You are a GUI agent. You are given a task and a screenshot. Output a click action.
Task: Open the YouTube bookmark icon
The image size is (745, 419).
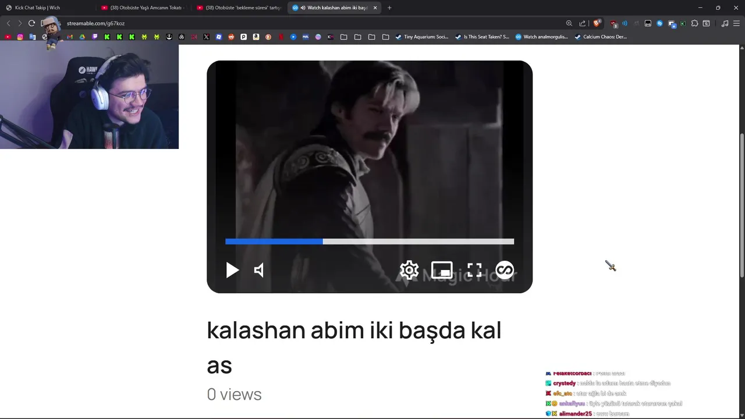(x=8, y=37)
